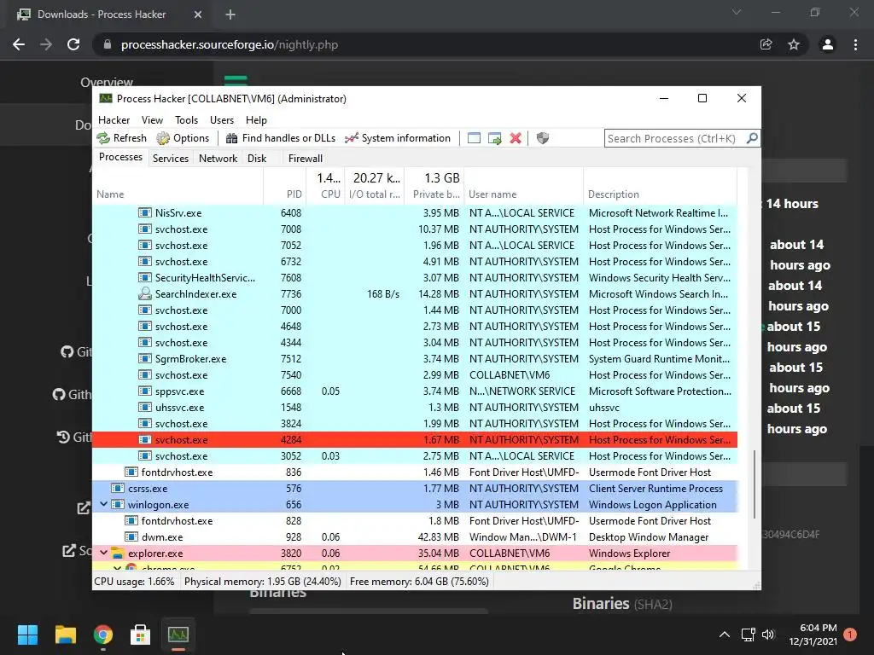Screen dimensions: 874x655
Task: Reload the browser page
Action: point(73,44)
